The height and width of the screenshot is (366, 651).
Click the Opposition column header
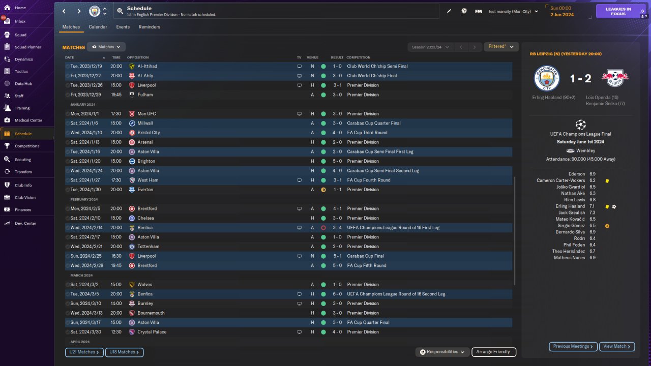(x=138, y=57)
